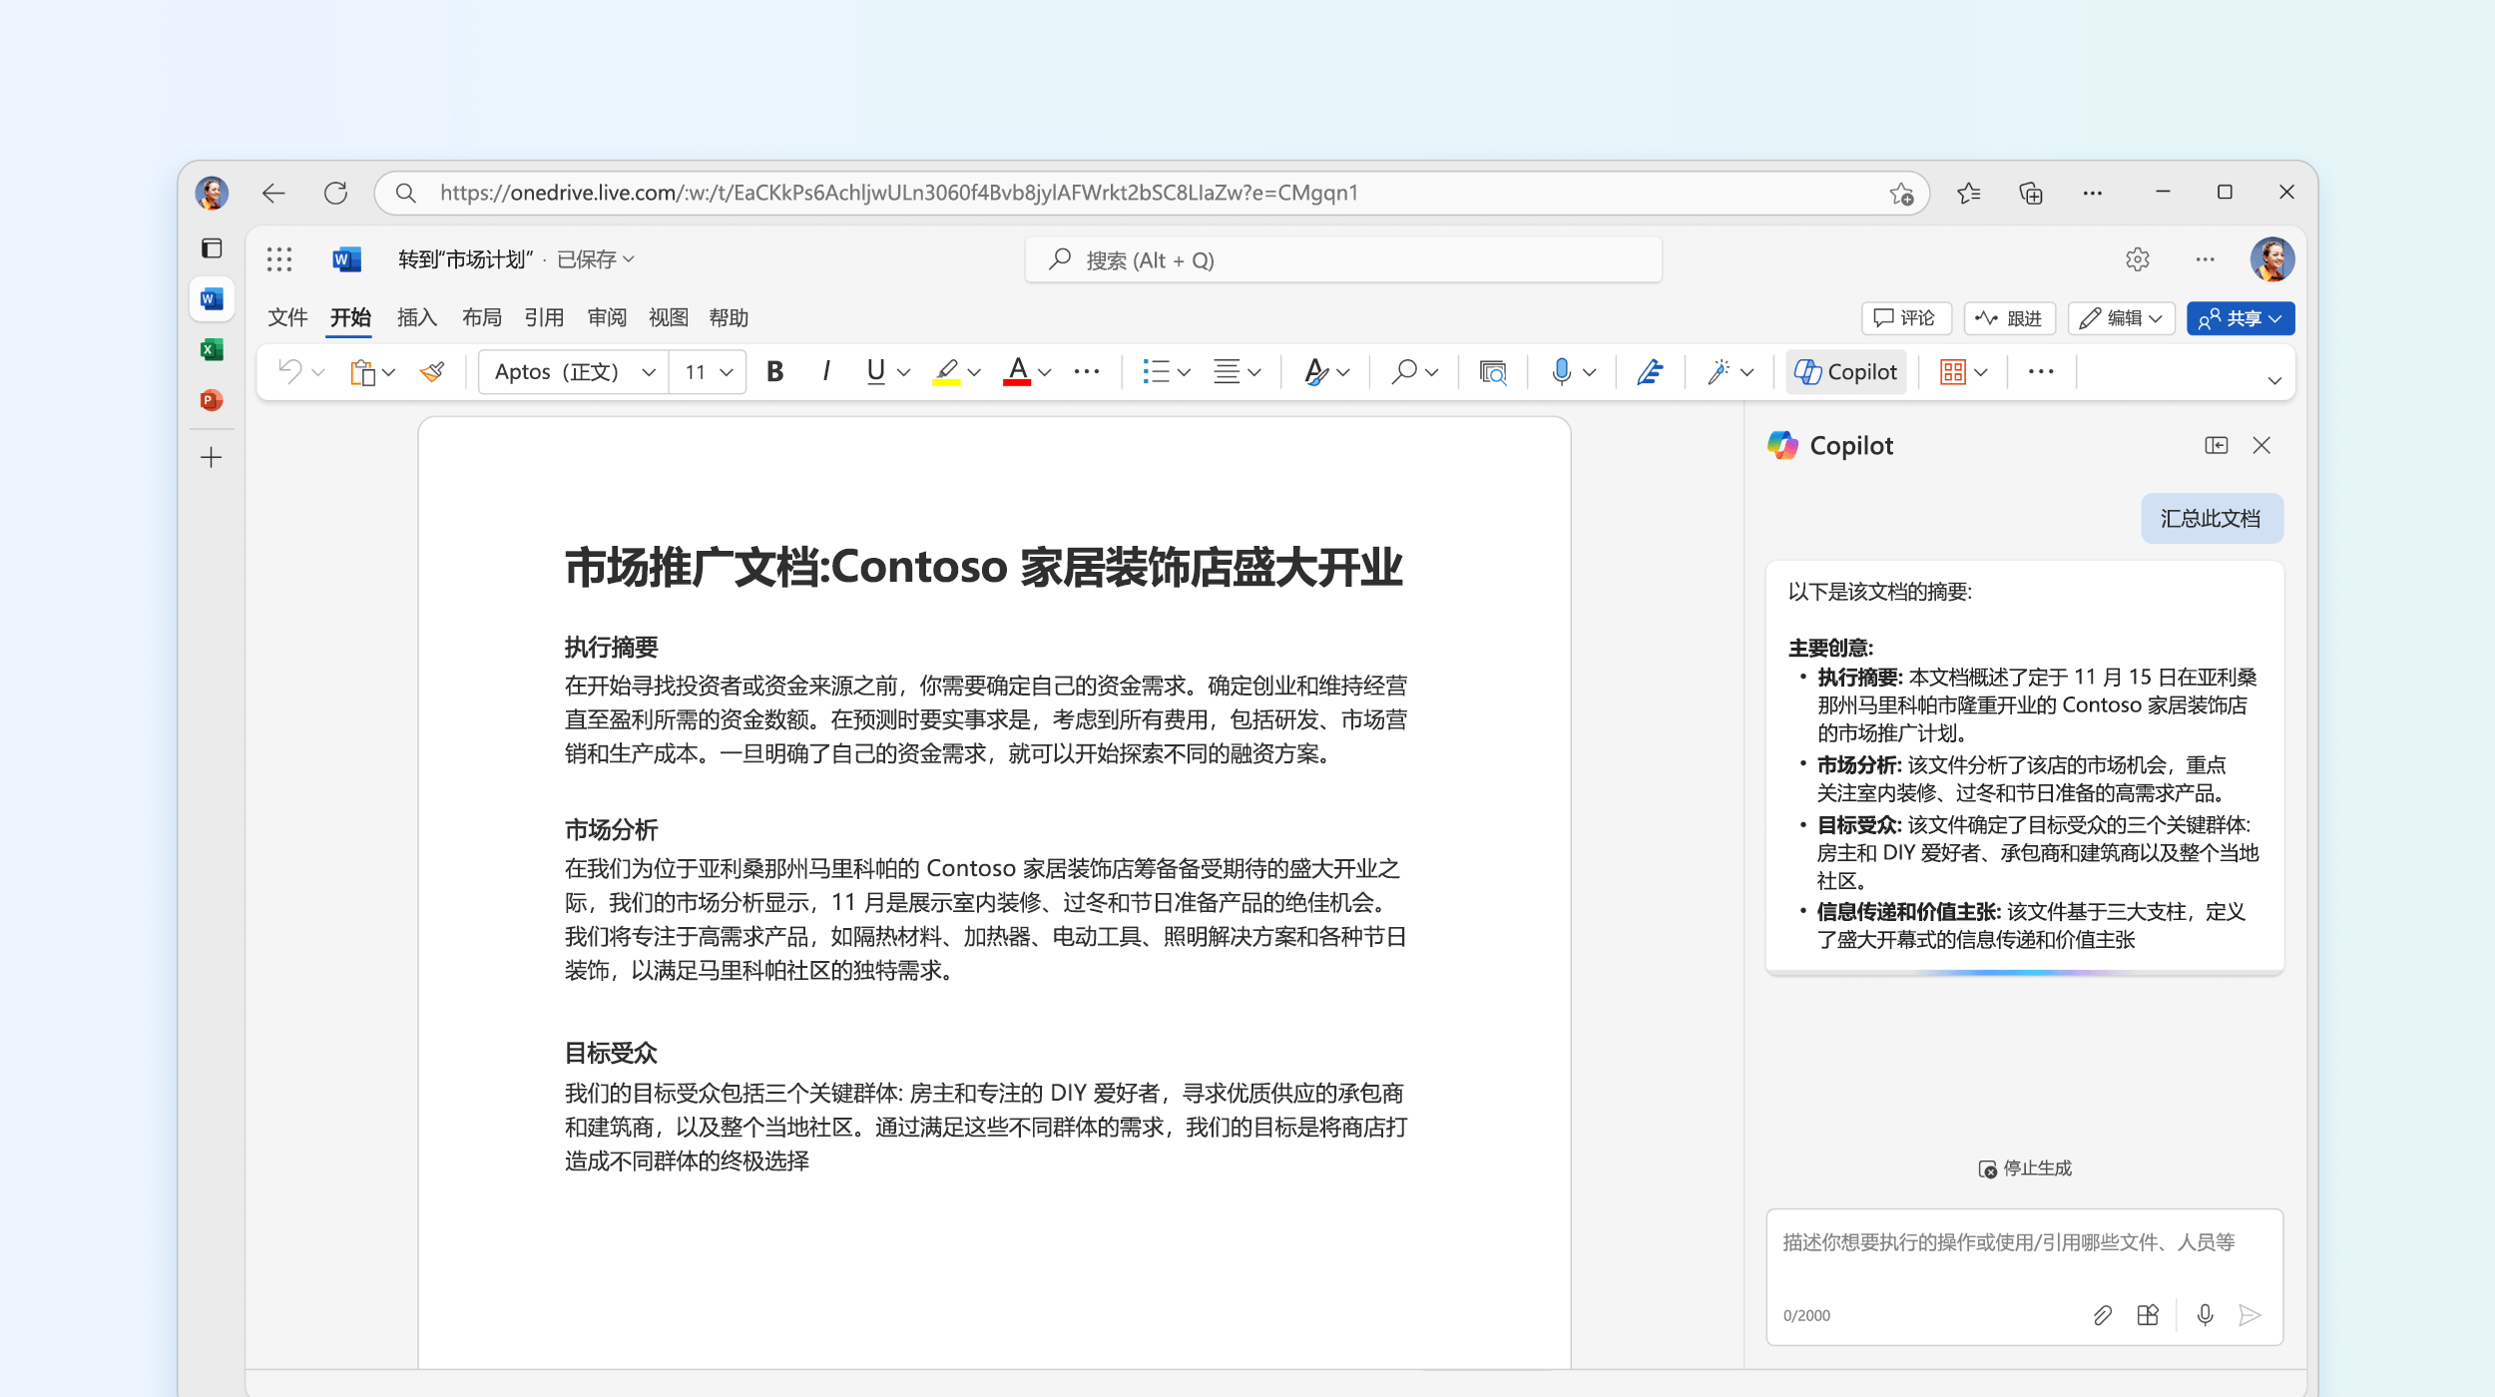Screen dimensions: 2495x1397
Task: Click the Dictation microphone icon
Action: [x=1559, y=372]
